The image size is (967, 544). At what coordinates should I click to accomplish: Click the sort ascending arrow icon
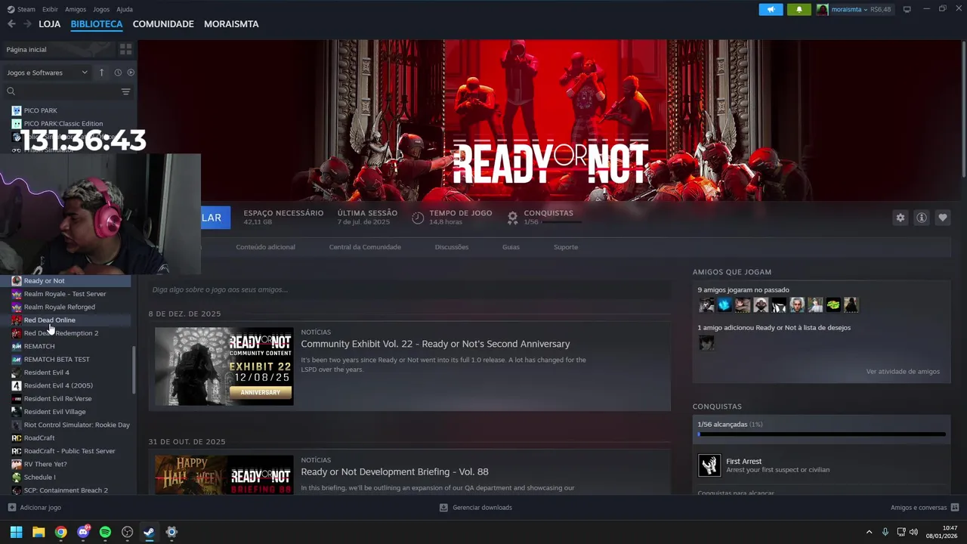101,73
